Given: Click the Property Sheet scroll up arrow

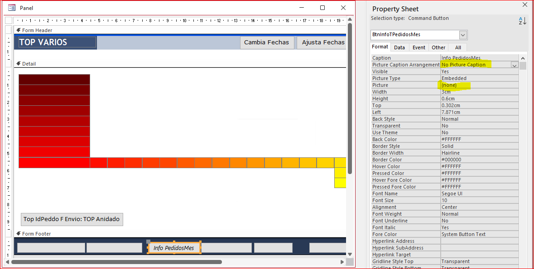Looking at the screenshot, I should click(x=523, y=58).
